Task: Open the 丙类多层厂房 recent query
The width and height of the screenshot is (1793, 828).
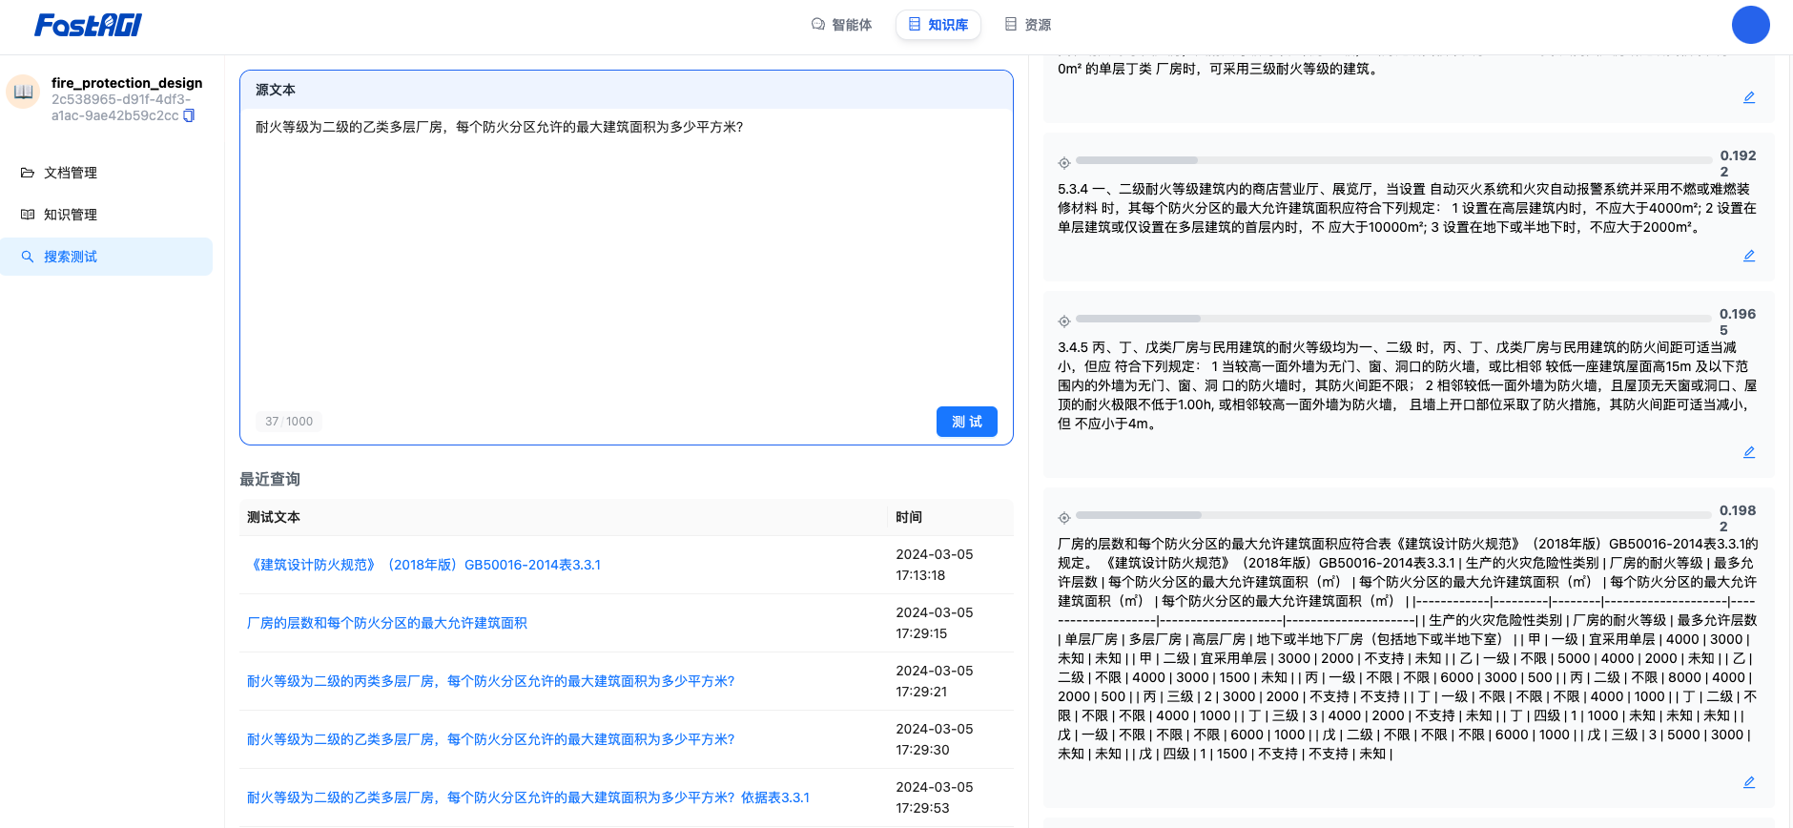Action: point(490,681)
